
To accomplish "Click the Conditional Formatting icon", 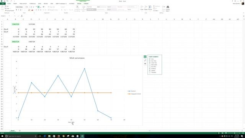I will click(x=77, y=7).
